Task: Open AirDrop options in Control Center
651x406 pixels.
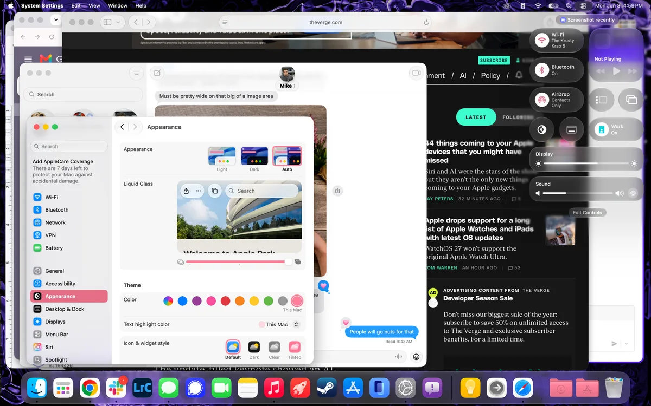Action: coord(557,100)
